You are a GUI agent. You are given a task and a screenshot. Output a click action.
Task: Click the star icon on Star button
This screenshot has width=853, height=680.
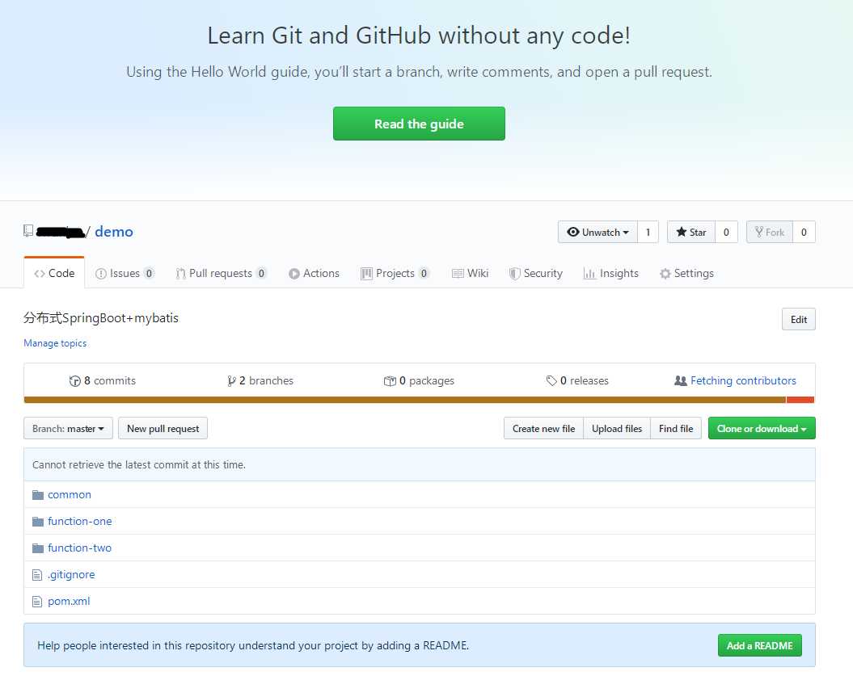tap(681, 232)
